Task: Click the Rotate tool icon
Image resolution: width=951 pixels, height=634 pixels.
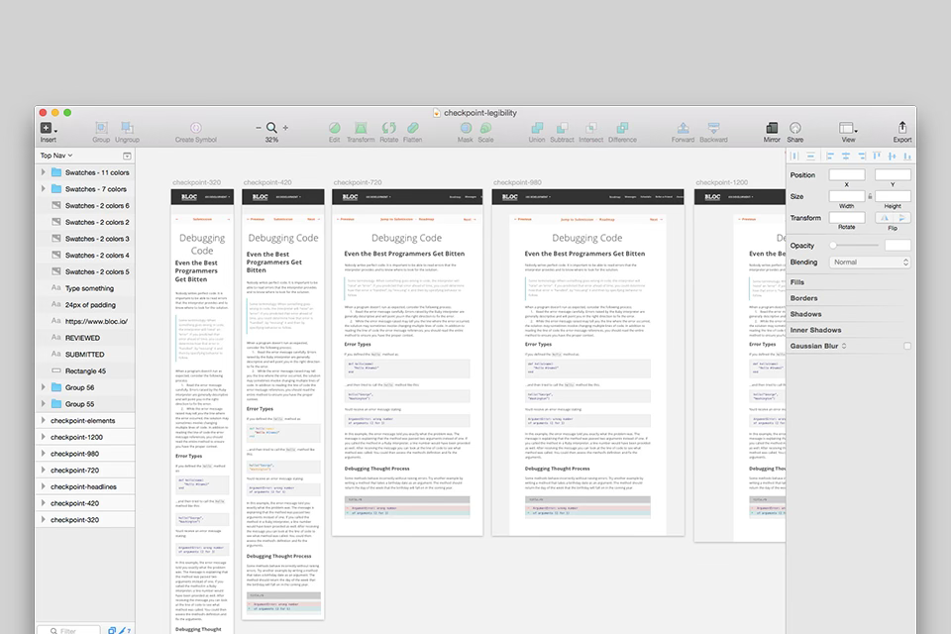Action: 388,128
